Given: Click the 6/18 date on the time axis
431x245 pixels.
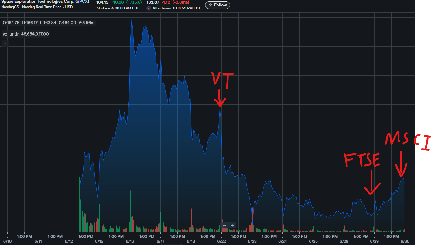Looking at the screenshot, I should click(x=191, y=241).
